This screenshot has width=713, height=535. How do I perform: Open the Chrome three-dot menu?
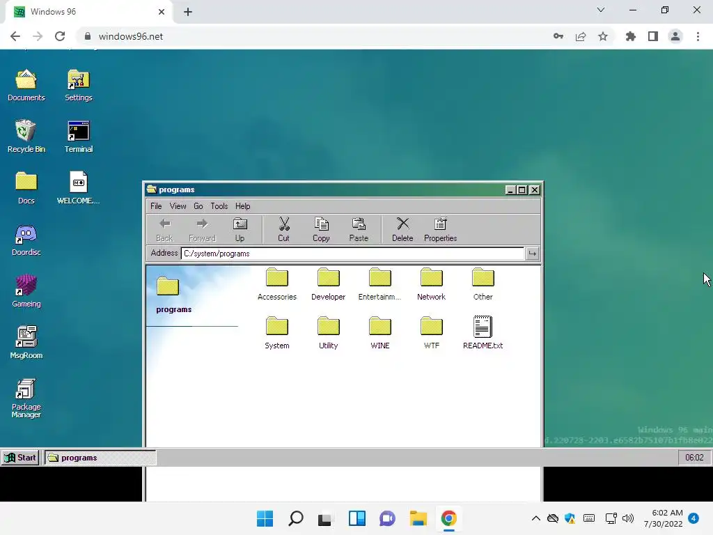tap(698, 36)
